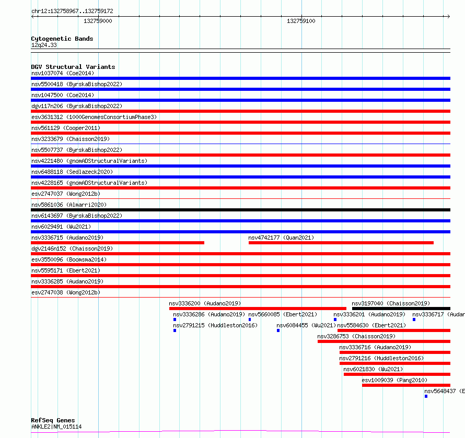Screen dimensions: 465x438
Task: Click nsv1047500 (Coe2014) label
Action: 63,95
